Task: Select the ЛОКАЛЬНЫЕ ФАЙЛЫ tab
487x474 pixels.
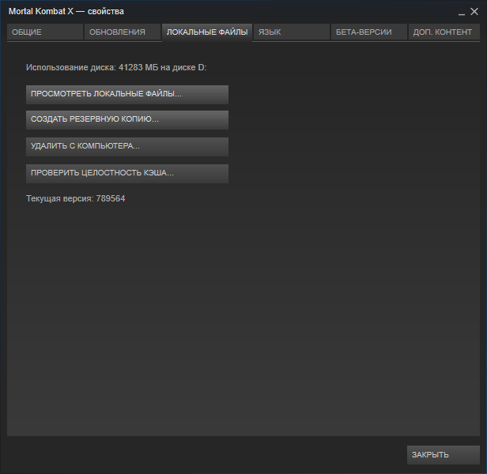Action: [207, 32]
